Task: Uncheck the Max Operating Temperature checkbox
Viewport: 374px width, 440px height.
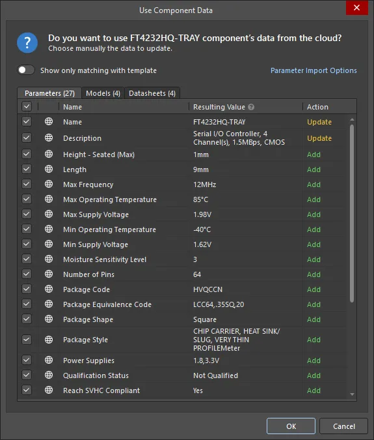Action: 27,199
